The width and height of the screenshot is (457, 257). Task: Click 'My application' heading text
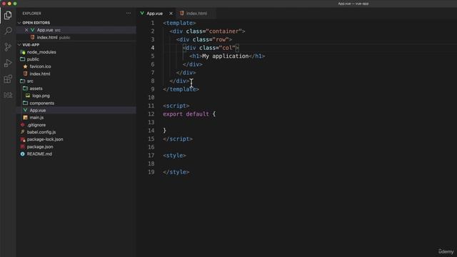226,56
